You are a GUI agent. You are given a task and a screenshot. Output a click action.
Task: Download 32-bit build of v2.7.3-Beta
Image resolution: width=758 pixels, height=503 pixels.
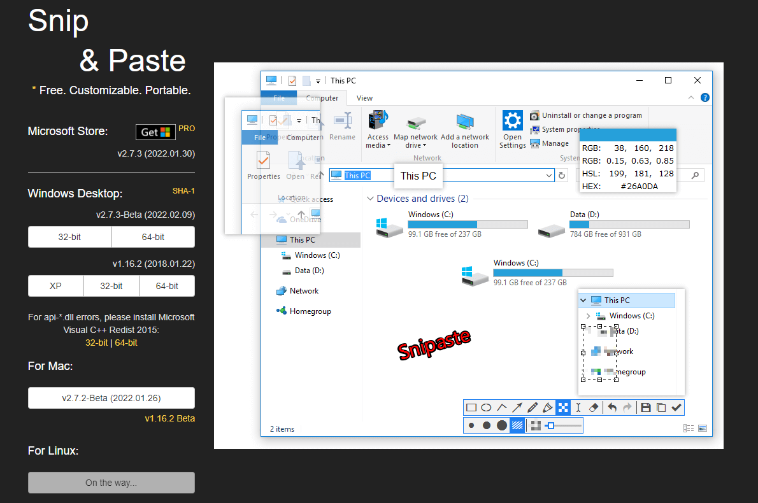point(69,237)
